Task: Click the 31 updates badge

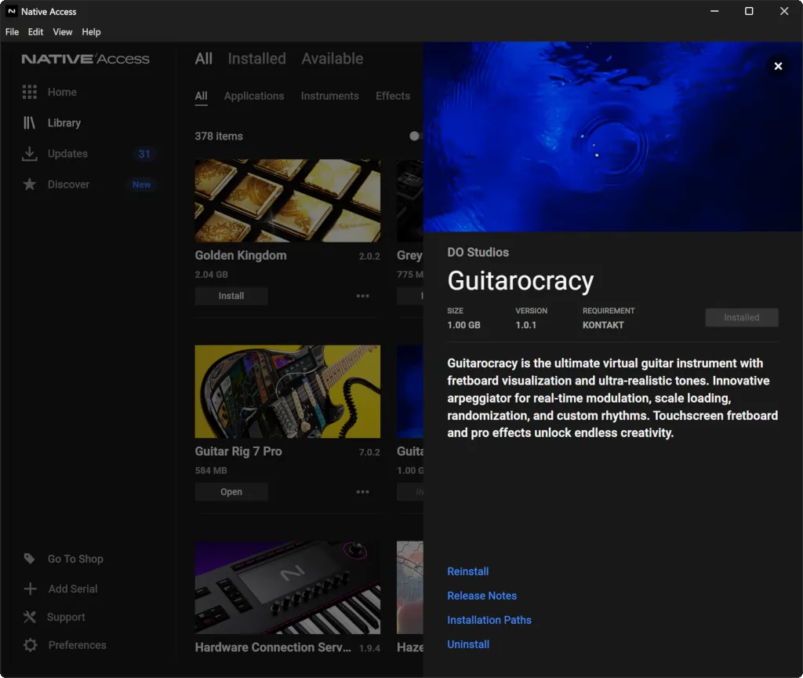Action: tap(144, 154)
